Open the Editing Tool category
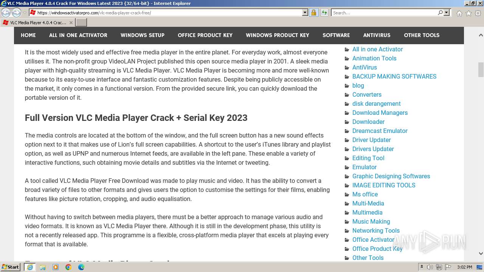 pos(368,158)
